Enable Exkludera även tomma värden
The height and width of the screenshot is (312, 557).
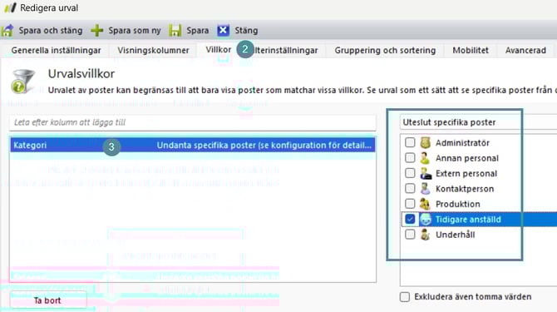point(405,297)
